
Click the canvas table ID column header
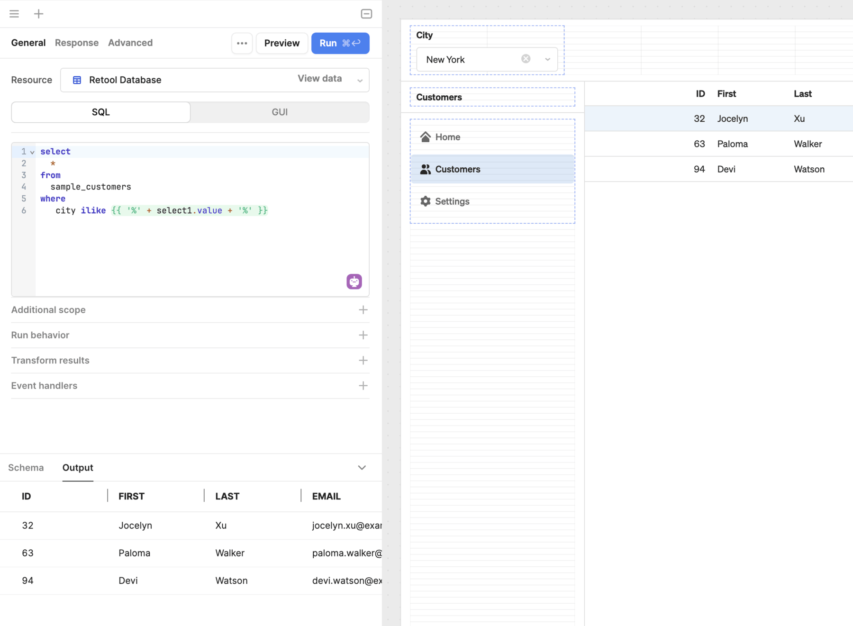[700, 94]
